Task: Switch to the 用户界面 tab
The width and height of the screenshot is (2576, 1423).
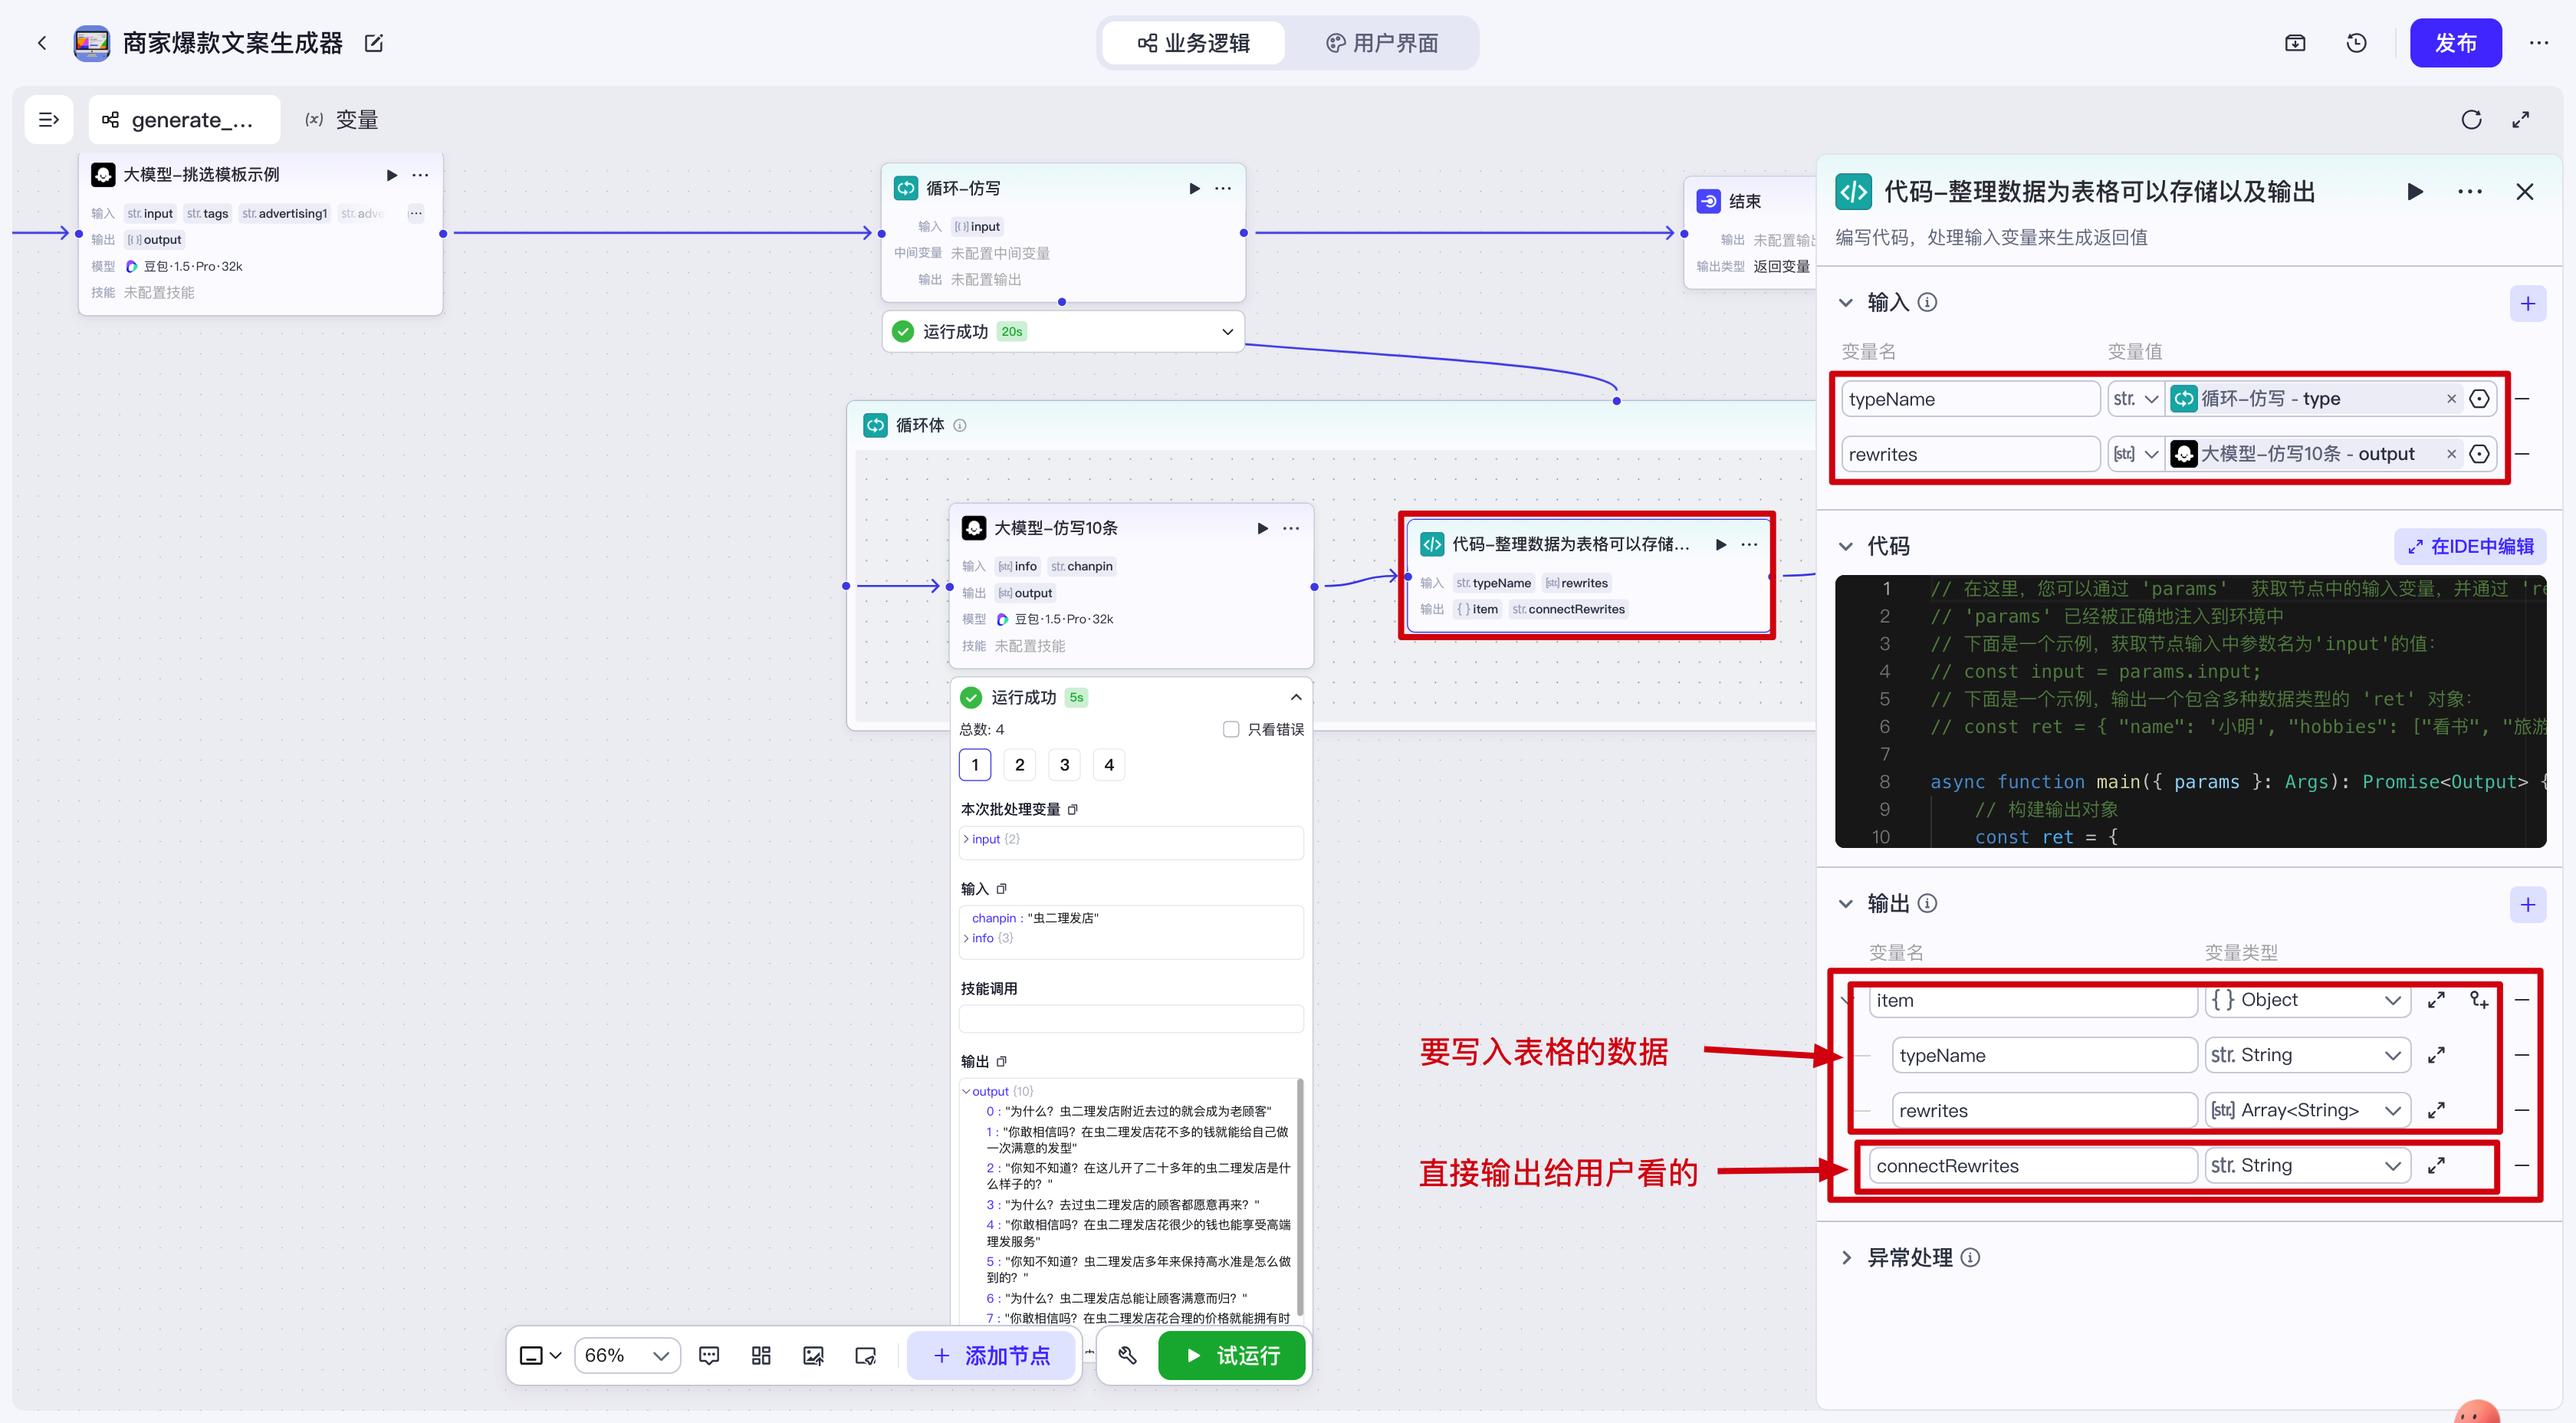Action: pos(1382,43)
